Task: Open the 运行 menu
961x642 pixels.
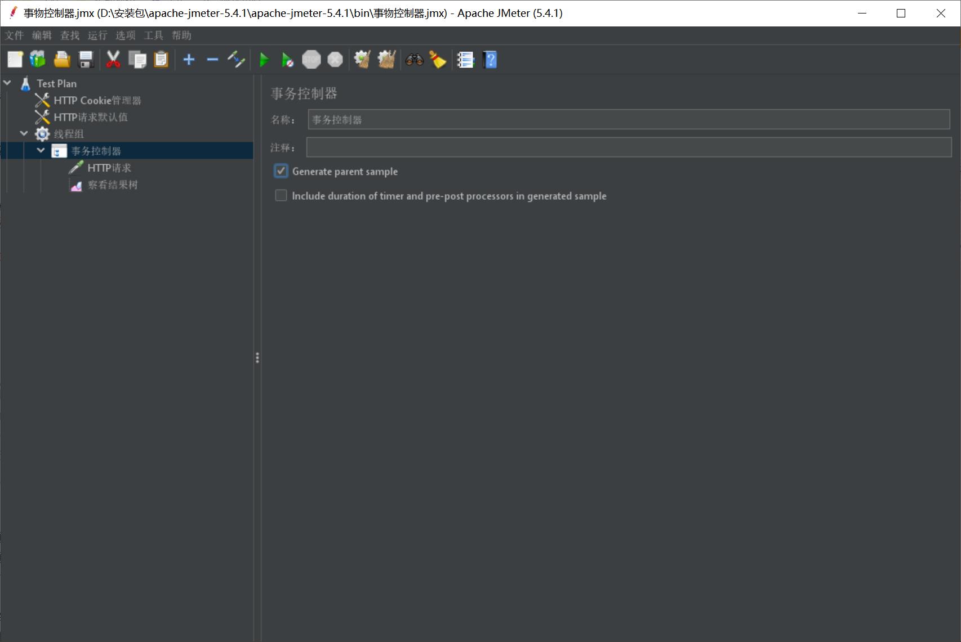Action: coord(97,35)
